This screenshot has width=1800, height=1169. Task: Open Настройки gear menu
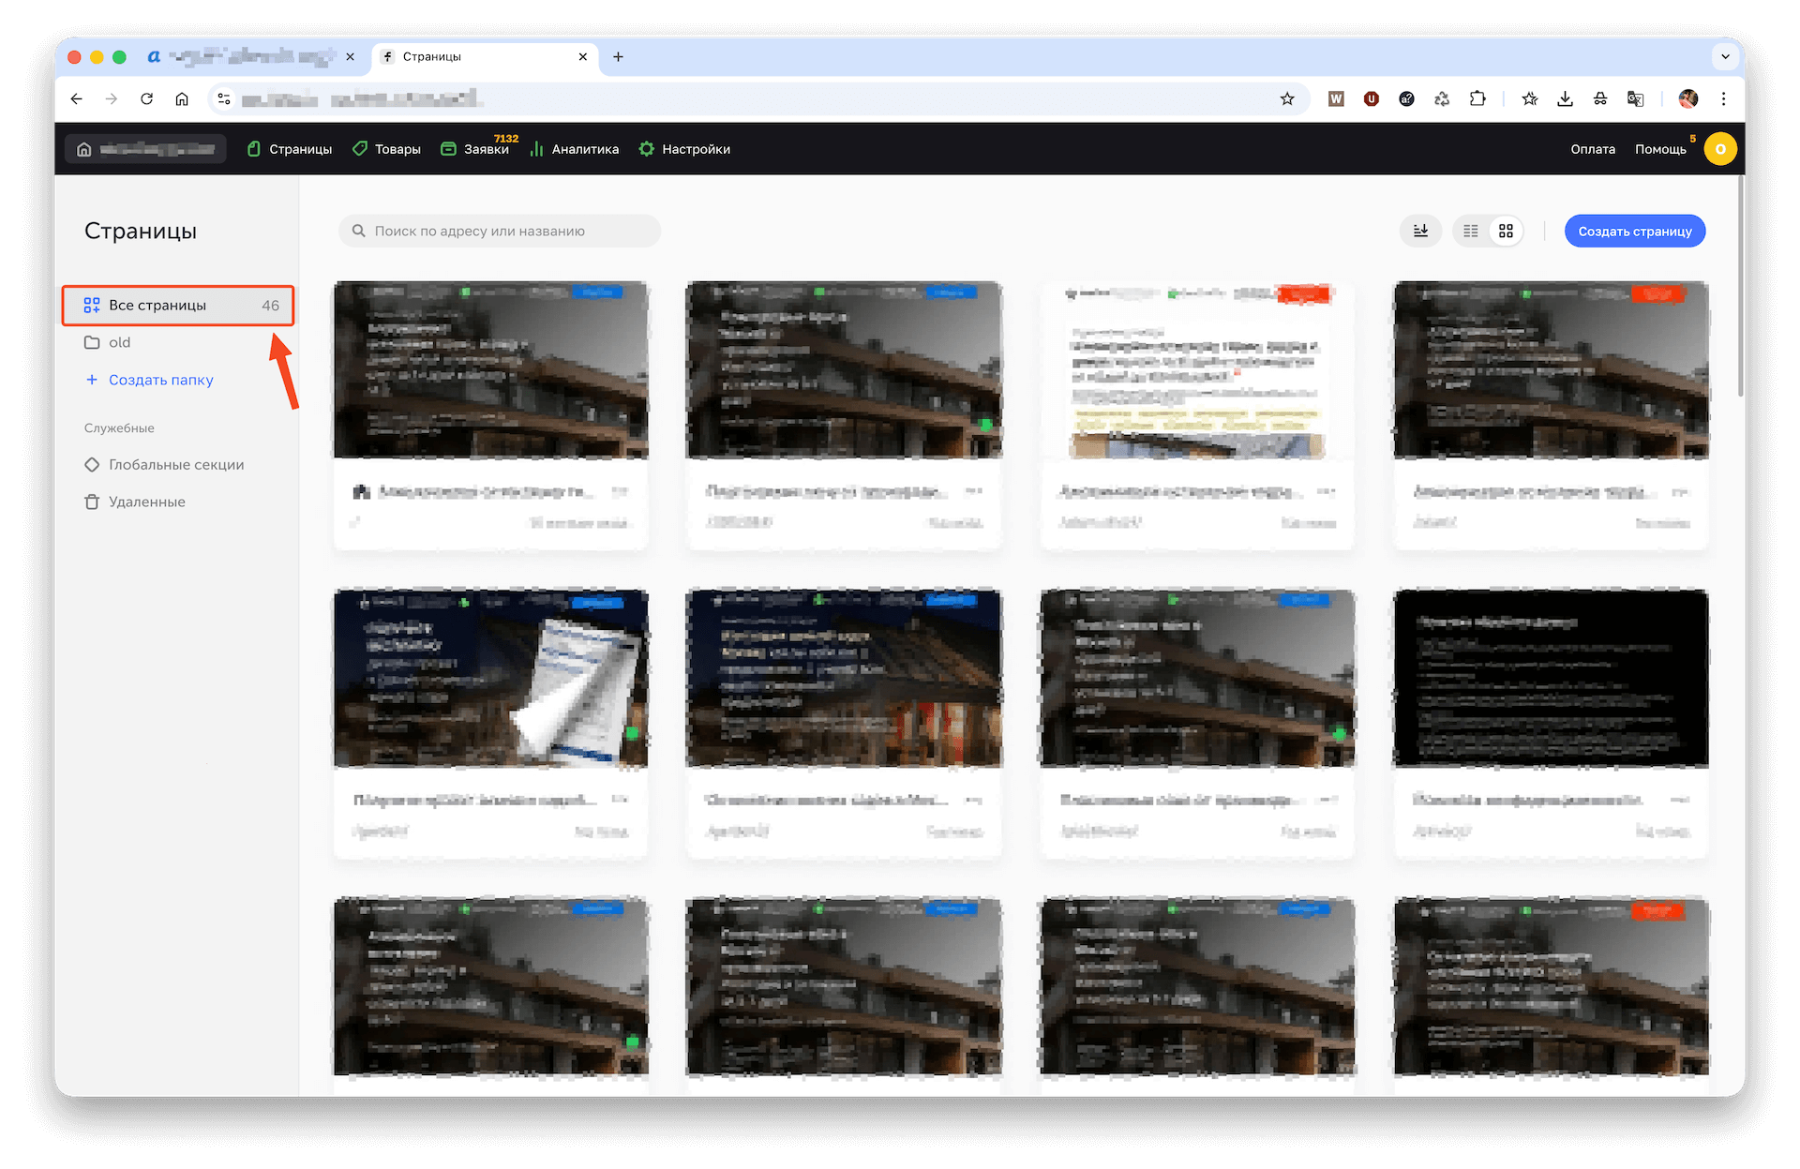click(x=684, y=149)
